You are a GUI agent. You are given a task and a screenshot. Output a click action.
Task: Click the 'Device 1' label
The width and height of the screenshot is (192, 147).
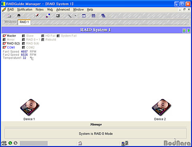[x=29, y=119]
